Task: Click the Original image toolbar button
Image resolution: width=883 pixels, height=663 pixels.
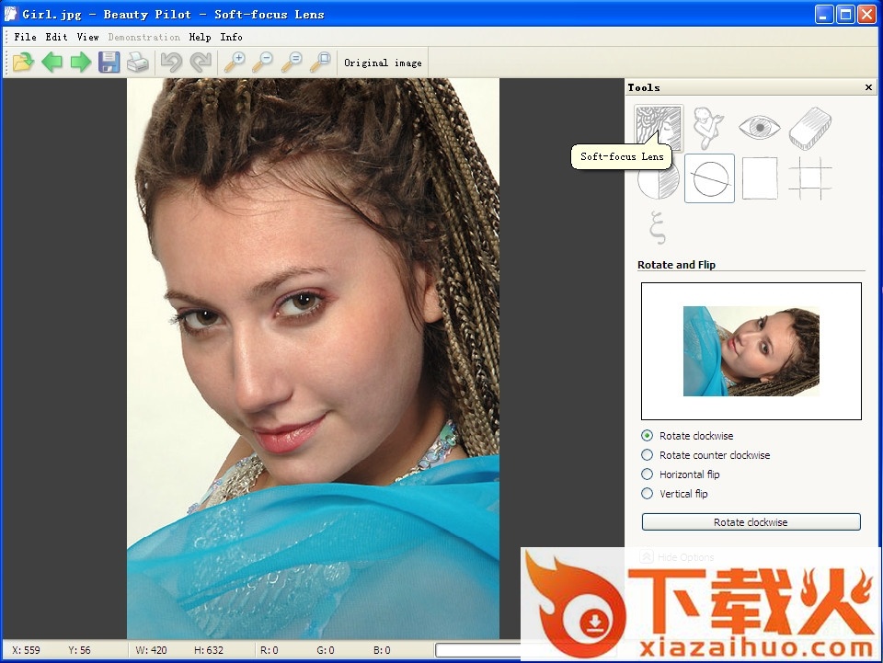Action: pyautogui.click(x=383, y=63)
